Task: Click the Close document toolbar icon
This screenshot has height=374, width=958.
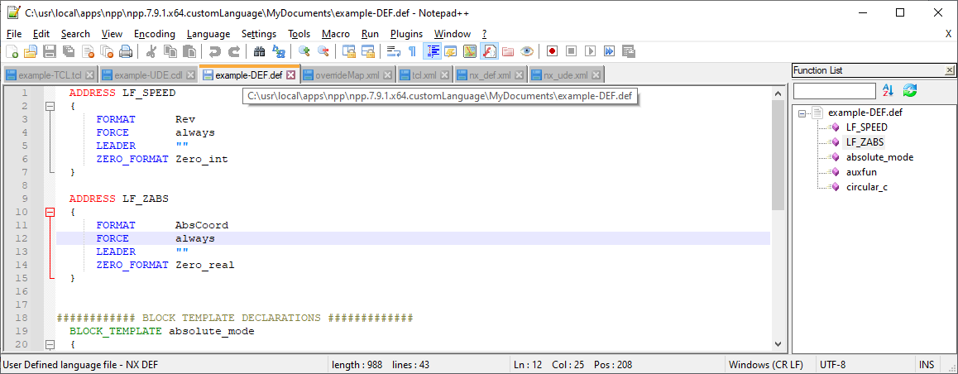Action: pyautogui.click(x=88, y=51)
